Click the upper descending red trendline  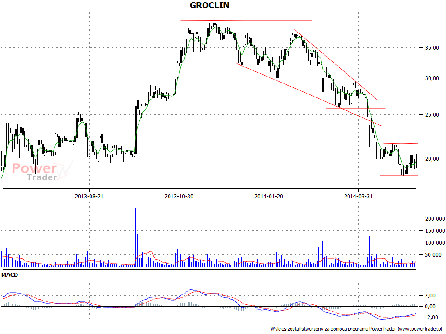[x=336, y=64]
